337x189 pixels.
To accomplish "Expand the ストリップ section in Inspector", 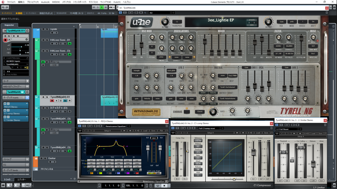I will pos(16,159).
